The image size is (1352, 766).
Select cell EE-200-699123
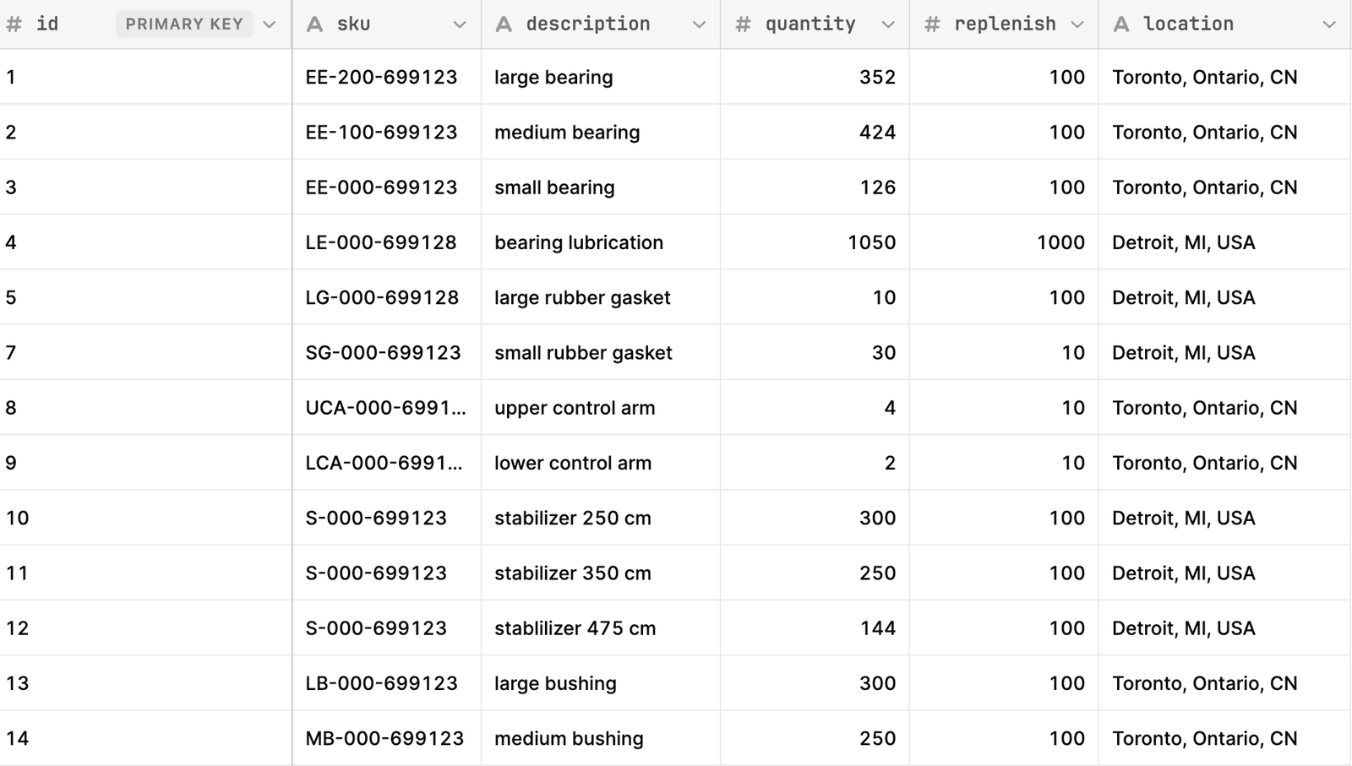[387, 77]
